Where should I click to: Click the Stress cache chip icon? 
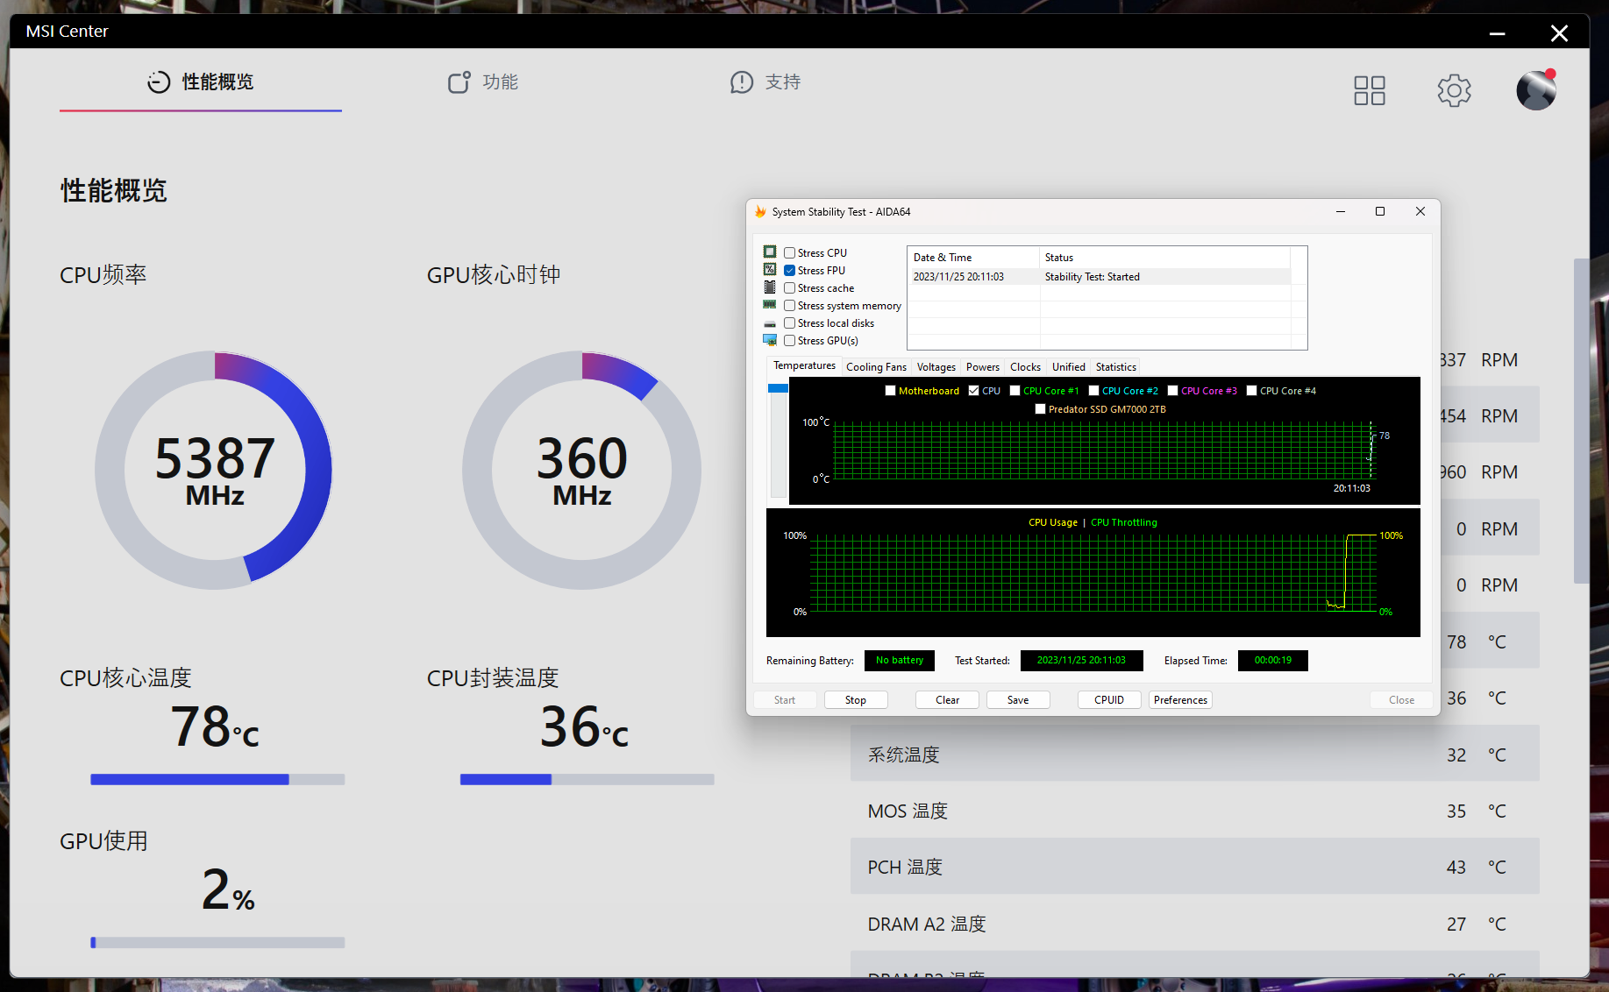(x=770, y=287)
